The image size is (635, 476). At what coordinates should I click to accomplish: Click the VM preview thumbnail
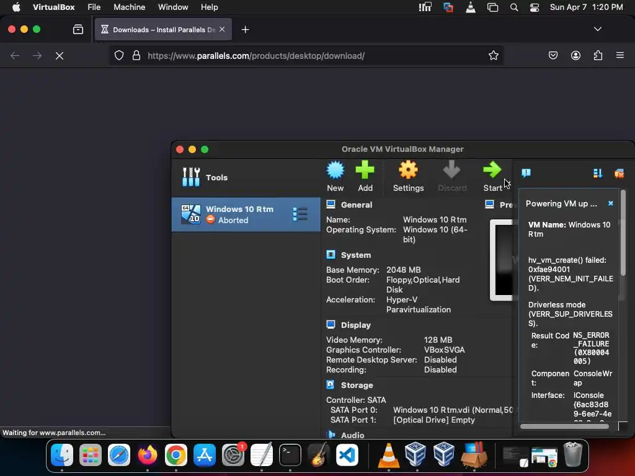coord(501,260)
